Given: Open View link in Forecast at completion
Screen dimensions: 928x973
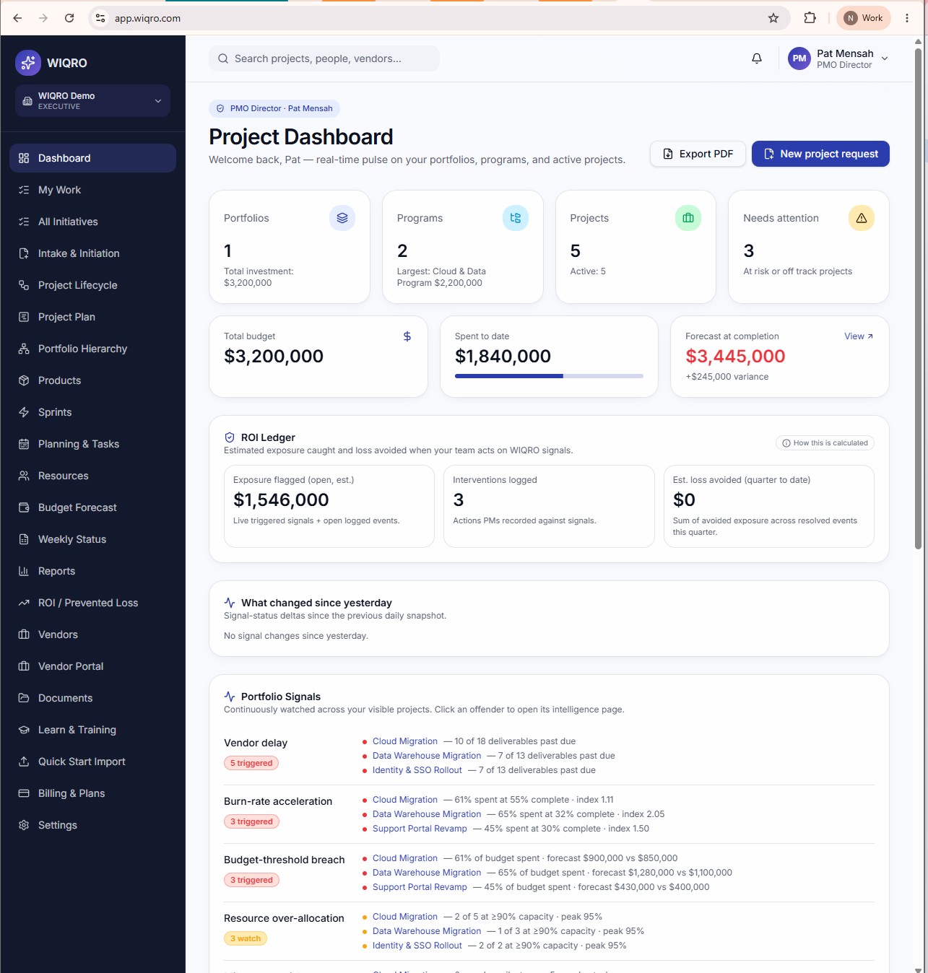Looking at the screenshot, I should coord(859,336).
